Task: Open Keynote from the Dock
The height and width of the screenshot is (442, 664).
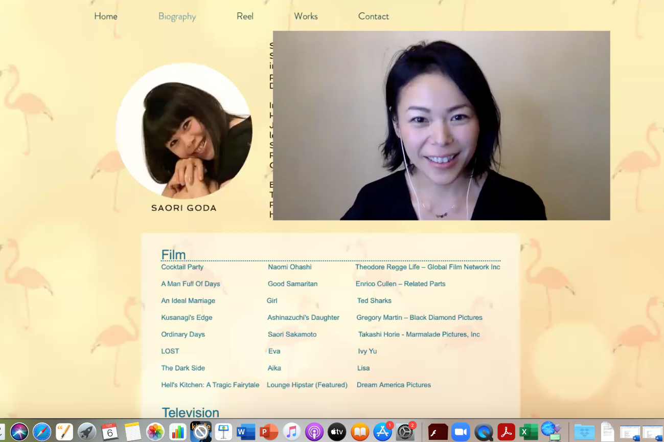Action: [x=223, y=432]
